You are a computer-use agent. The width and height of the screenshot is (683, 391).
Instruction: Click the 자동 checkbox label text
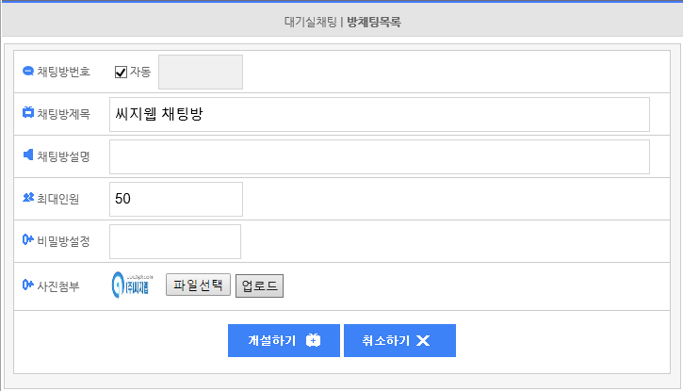[140, 72]
